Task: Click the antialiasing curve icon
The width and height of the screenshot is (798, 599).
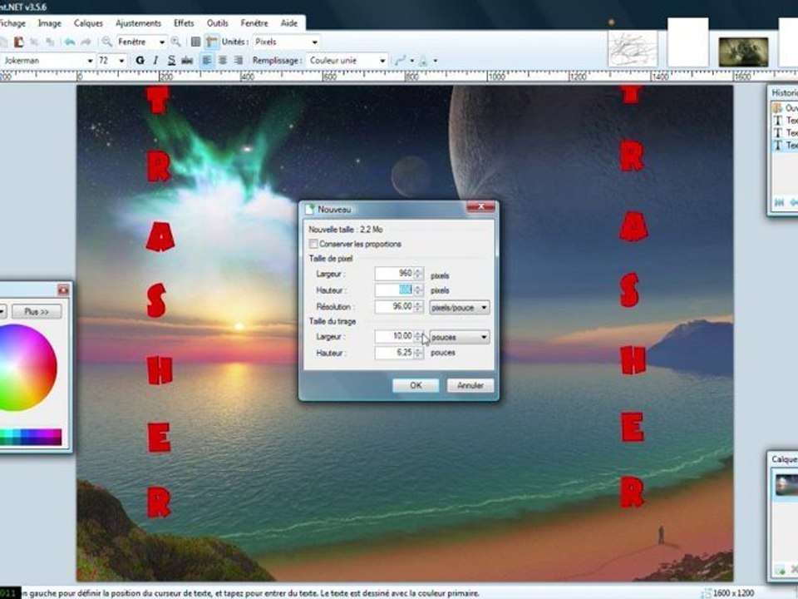Action: tap(401, 61)
